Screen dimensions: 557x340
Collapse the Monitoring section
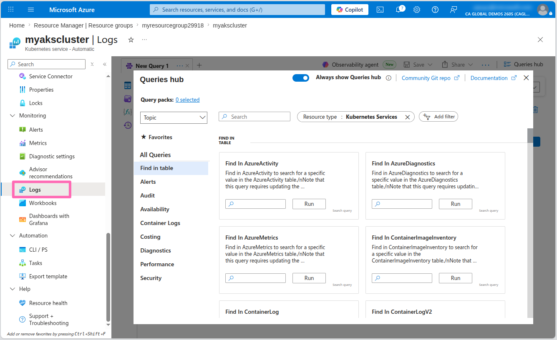12,116
